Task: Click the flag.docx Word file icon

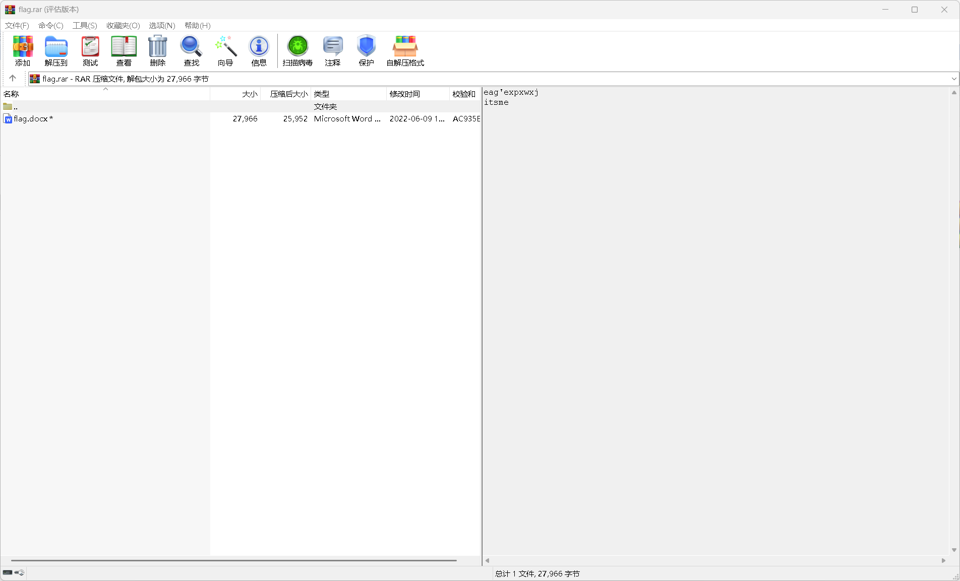Action: coord(8,119)
